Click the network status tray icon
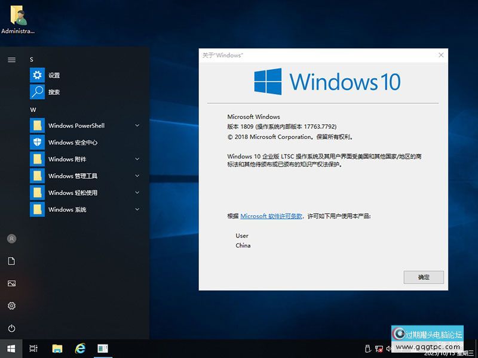 (378, 348)
